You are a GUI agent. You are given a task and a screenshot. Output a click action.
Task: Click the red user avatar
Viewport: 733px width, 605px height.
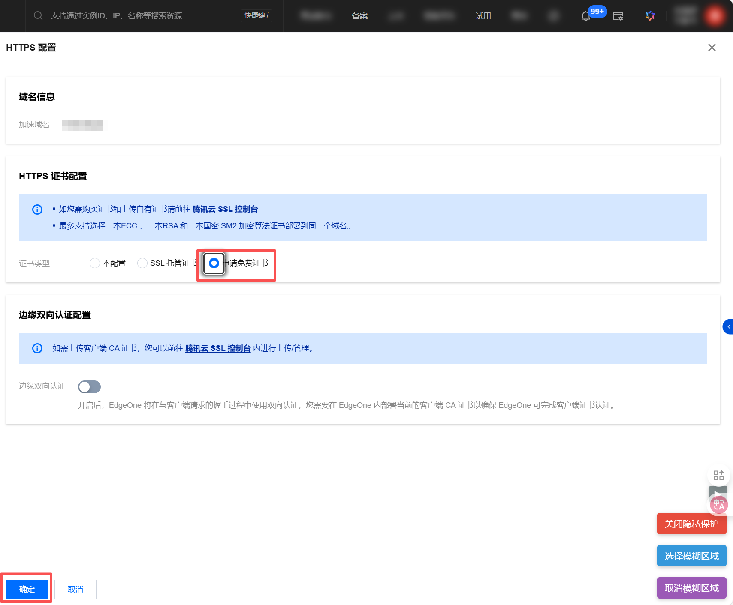coord(715,16)
